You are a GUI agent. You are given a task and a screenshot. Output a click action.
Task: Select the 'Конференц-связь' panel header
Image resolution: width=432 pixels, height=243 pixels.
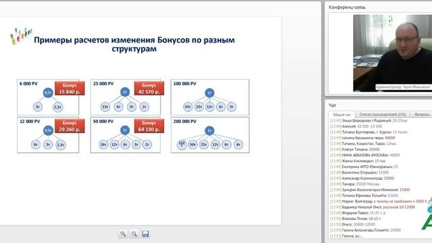click(347, 7)
